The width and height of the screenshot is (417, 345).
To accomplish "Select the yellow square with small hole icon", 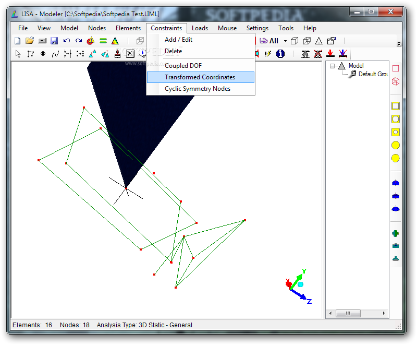I will point(396,132).
